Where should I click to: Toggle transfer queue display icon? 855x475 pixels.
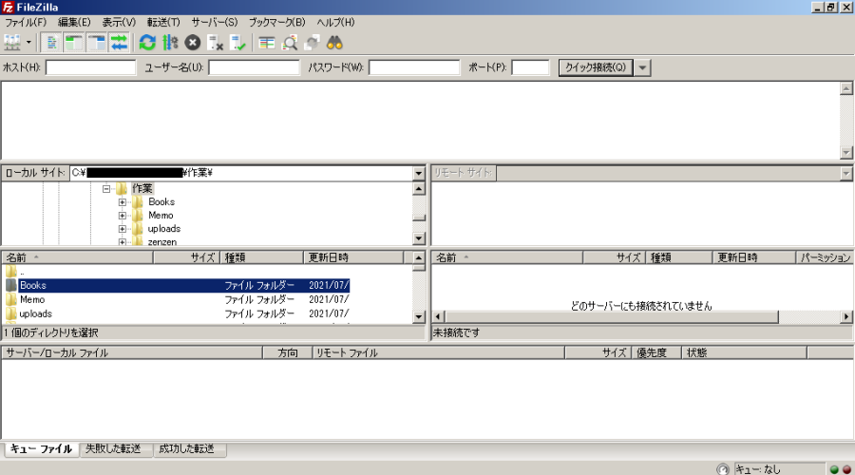(119, 43)
